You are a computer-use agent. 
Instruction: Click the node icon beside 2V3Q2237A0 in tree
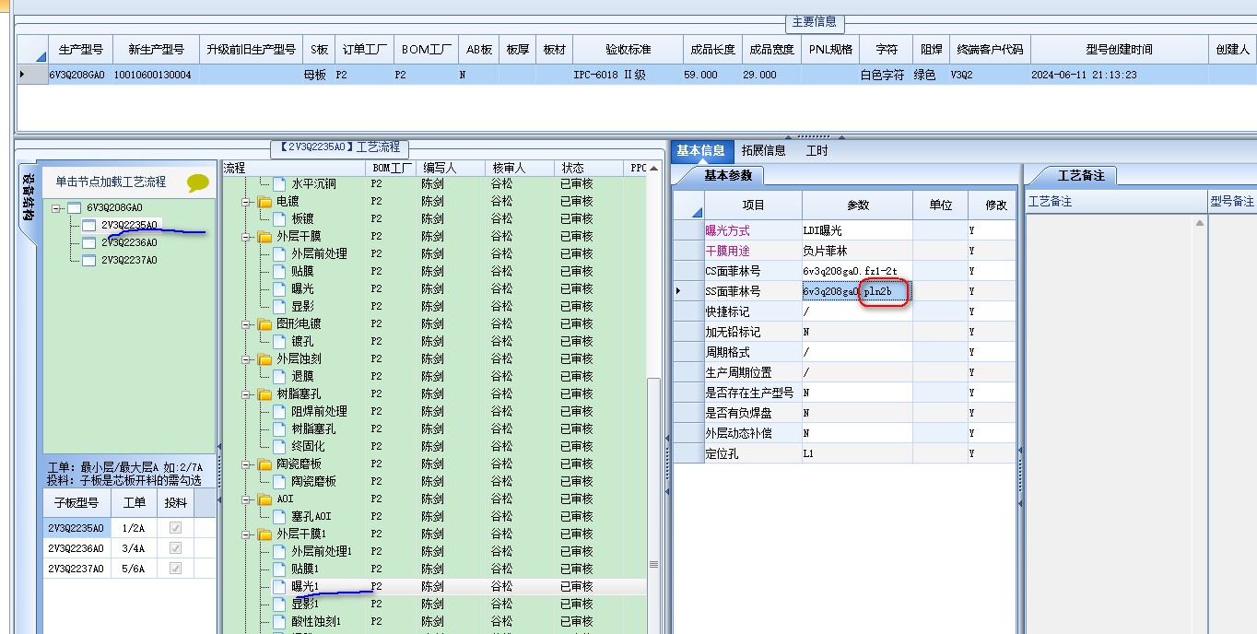[x=89, y=260]
